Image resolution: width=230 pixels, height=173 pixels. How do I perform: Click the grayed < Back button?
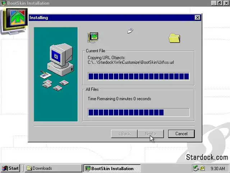pos(124,134)
